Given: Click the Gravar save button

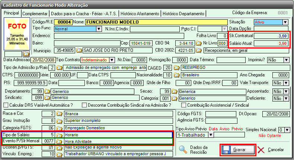Looking at the screenshot, I should point(238,150).
